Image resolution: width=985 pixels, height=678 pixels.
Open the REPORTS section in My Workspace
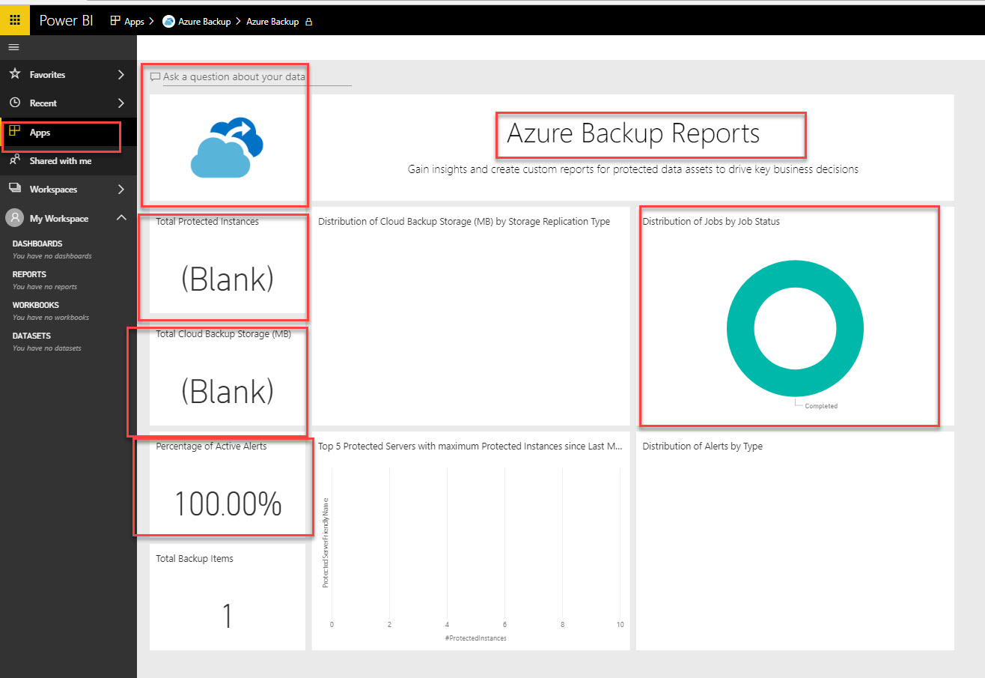click(x=28, y=274)
